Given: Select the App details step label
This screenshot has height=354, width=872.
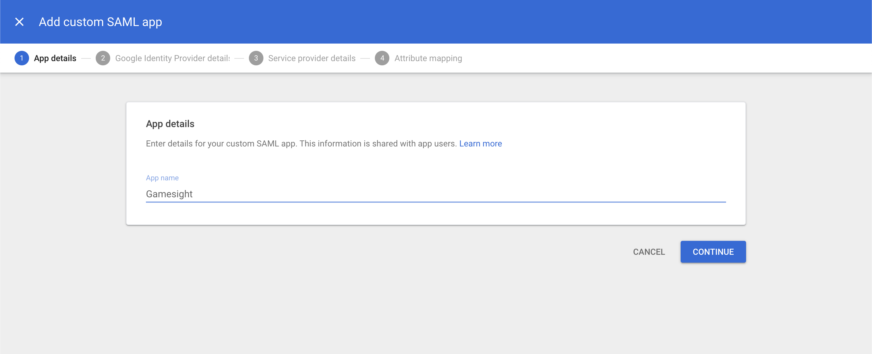Looking at the screenshot, I should pos(55,58).
